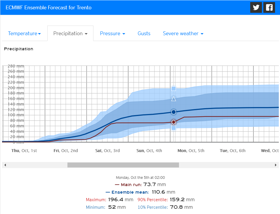The width and height of the screenshot is (280, 214).
Task: Click the maximum square marker on chart
Action: click(173, 89)
